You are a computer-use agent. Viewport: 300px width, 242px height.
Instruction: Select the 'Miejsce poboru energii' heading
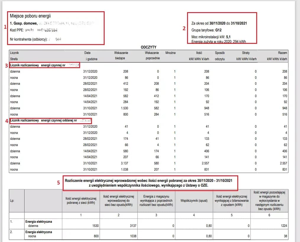point(30,16)
